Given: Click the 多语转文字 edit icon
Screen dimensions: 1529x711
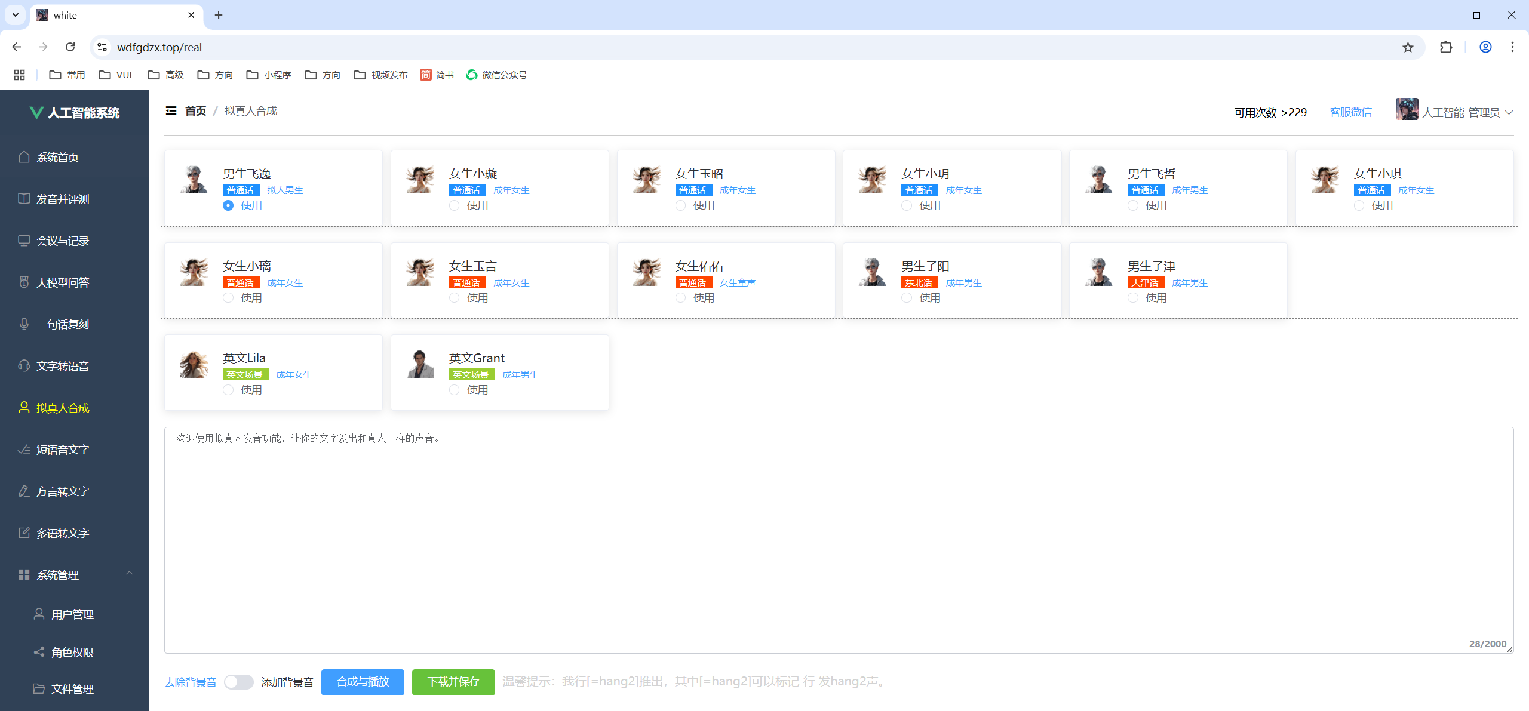Looking at the screenshot, I should pos(24,533).
